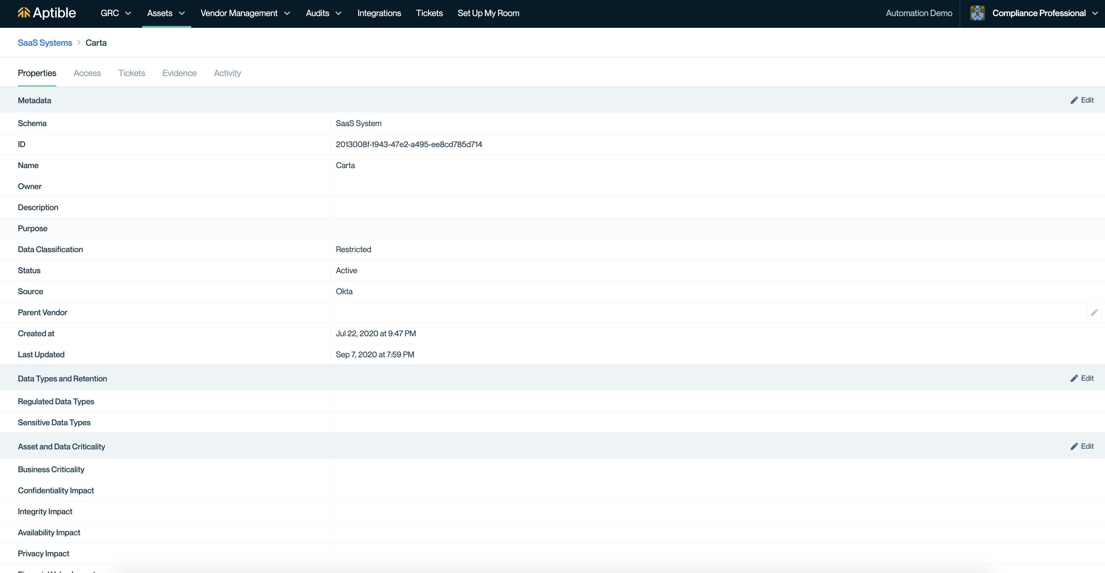Image resolution: width=1105 pixels, height=573 pixels.
Task: Click the breadcrumb chevron separator
Action: click(x=79, y=43)
